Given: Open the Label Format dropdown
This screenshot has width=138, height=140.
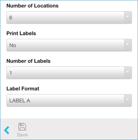Looking at the screenshot, I should (x=69, y=101).
